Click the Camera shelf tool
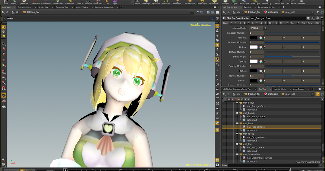The width and height of the screenshot is (325, 171). [137, 2]
